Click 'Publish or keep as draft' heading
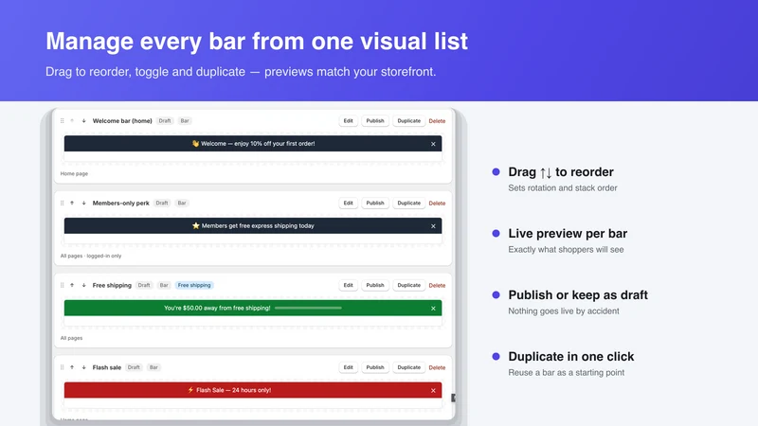This screenshot has height=426, width=758. (578, 294)
